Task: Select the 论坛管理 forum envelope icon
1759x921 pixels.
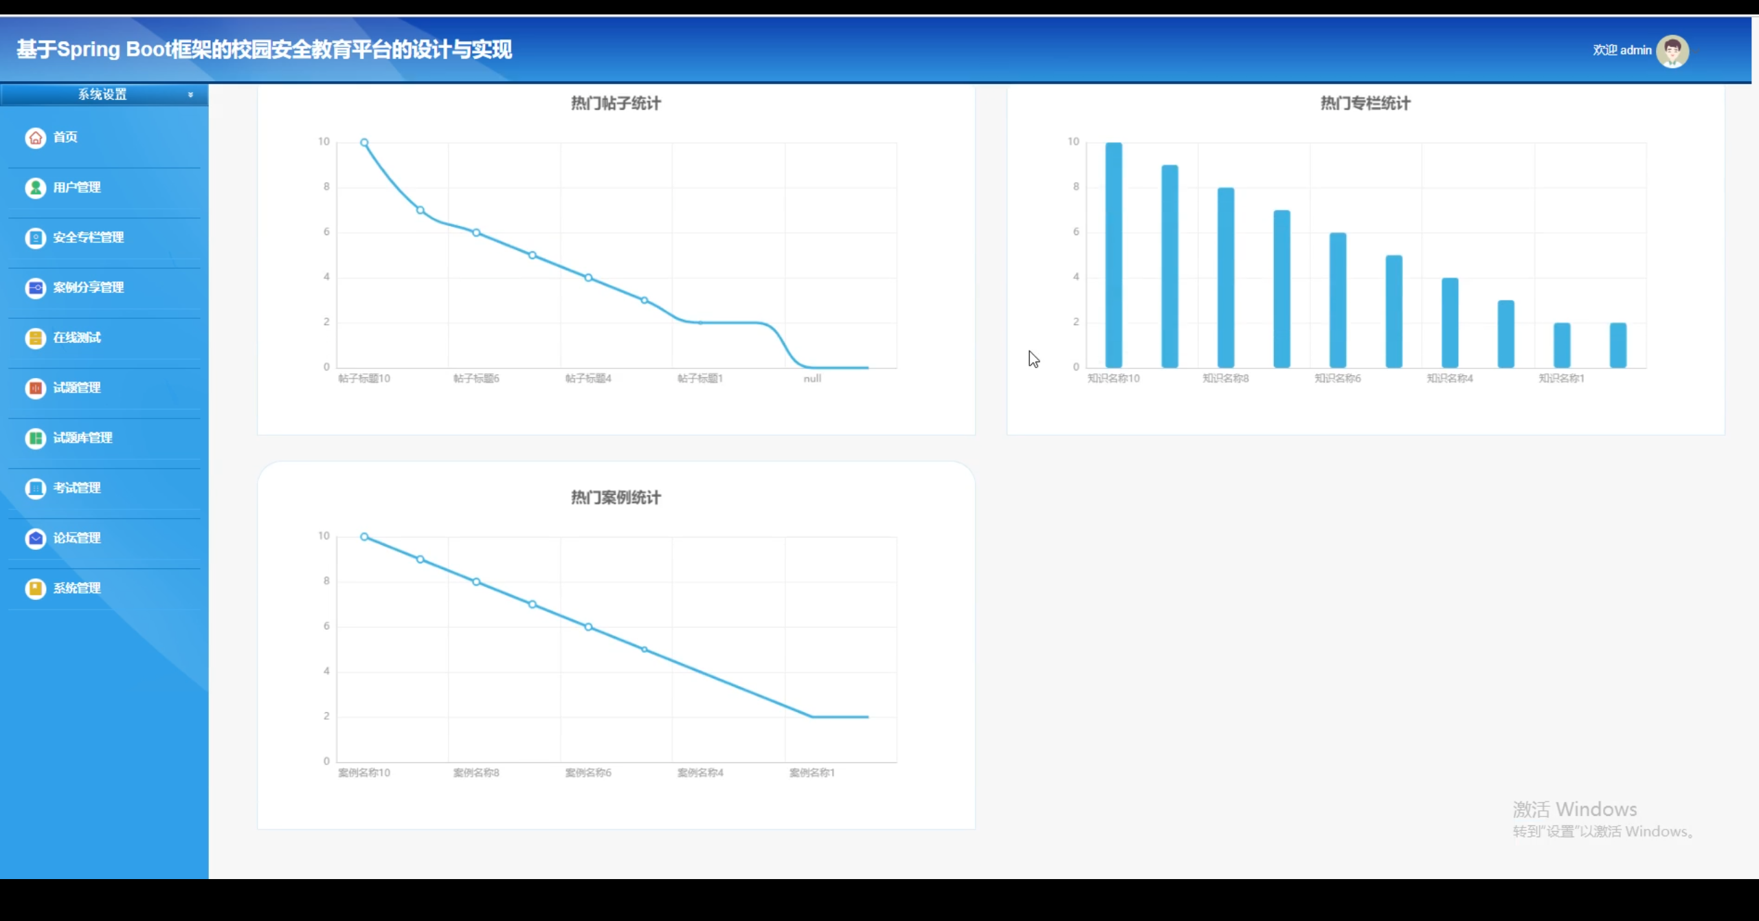Action: [35, 539]
